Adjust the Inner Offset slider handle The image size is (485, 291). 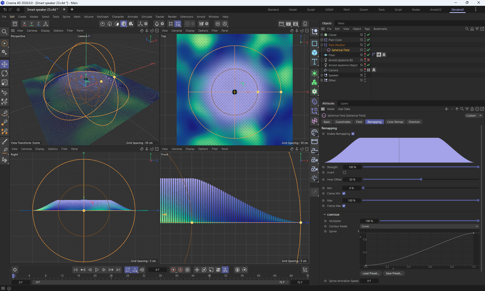click(421, 179)
